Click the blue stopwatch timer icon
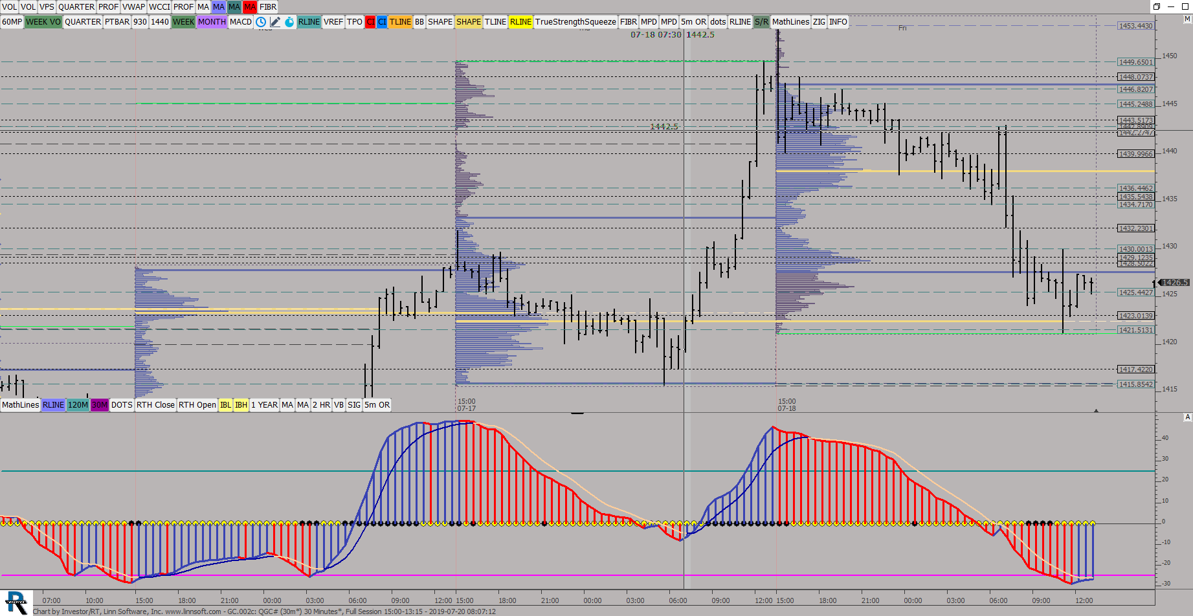This screenshot has height=616, width=1193. pos(289,22)
